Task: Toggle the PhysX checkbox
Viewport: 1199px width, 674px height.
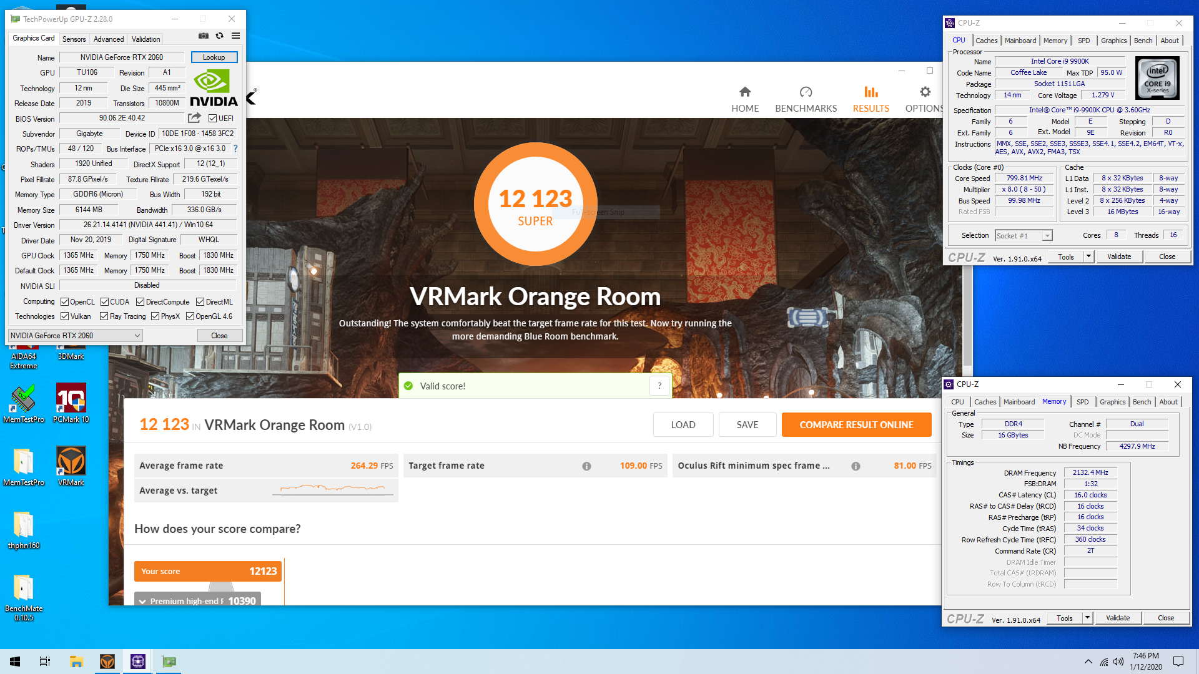Action: [x=155, y=316]
